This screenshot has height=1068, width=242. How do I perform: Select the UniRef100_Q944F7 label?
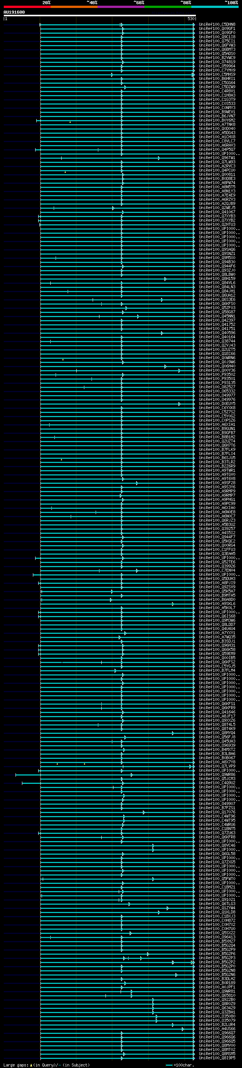[217, 537]
